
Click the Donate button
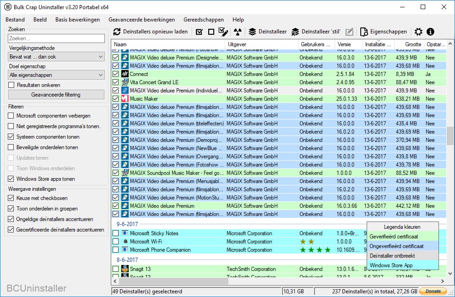click(433, 291)
